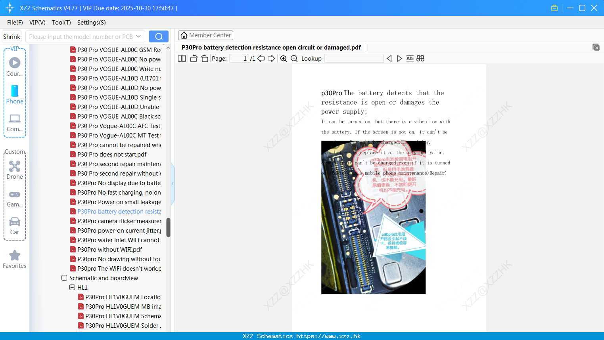Open the File(F) menu

tap(15, 23)
